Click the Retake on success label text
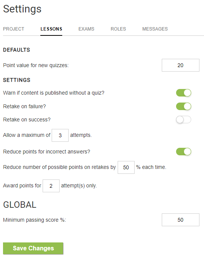Viewport: 204px width, 256px height. [27, 120]
